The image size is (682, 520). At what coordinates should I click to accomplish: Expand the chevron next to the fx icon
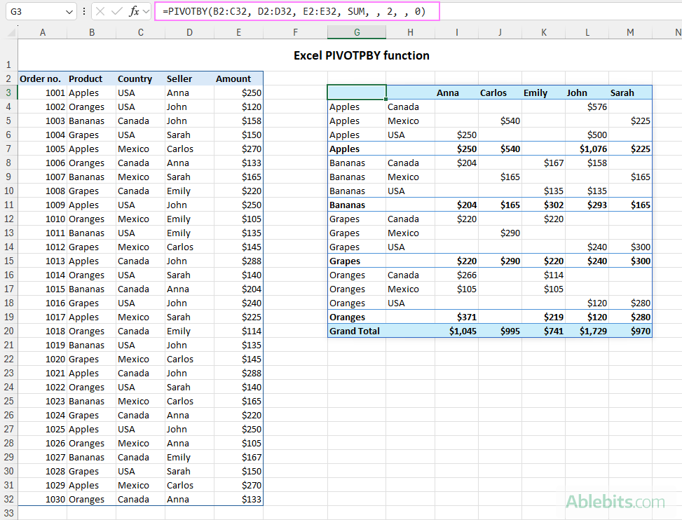(145, 12)
